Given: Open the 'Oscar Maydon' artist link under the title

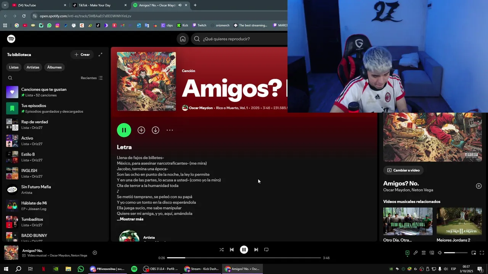Looking at the screenshot, I should click(201, 108).
